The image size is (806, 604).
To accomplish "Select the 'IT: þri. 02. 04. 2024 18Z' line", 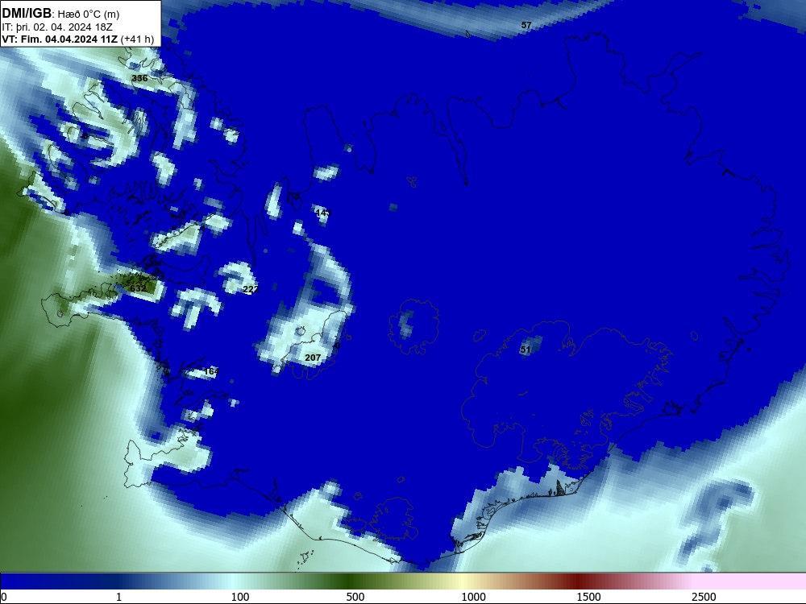I will coord(57,27).
